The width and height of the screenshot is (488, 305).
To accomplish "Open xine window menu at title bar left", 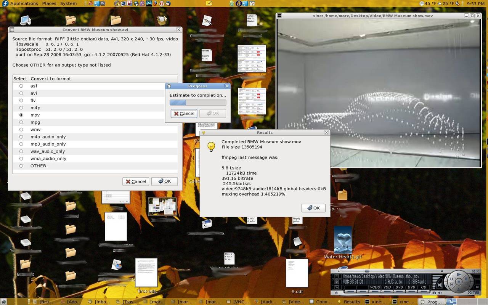I will 279,16.
